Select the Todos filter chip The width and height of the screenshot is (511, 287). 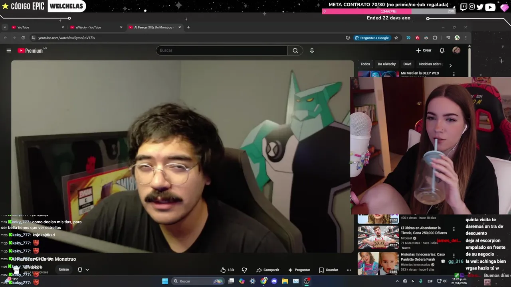[365, 64]
